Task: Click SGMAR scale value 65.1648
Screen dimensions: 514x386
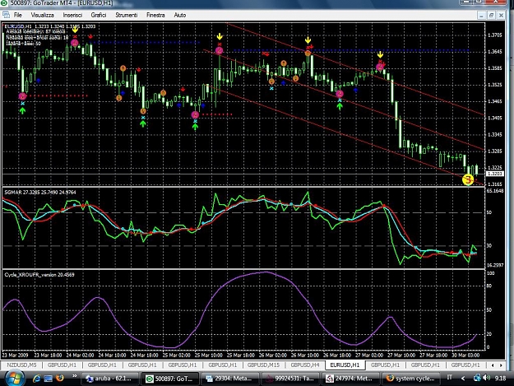Action: pyautogui.click(x=495, y=191)
